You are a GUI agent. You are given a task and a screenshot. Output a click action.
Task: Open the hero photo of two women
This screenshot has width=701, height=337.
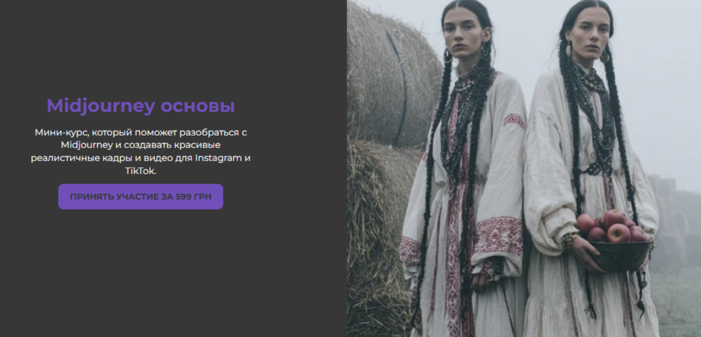tap(524, 168)
